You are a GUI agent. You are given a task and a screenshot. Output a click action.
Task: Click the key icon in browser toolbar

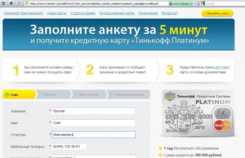point(19,3)
